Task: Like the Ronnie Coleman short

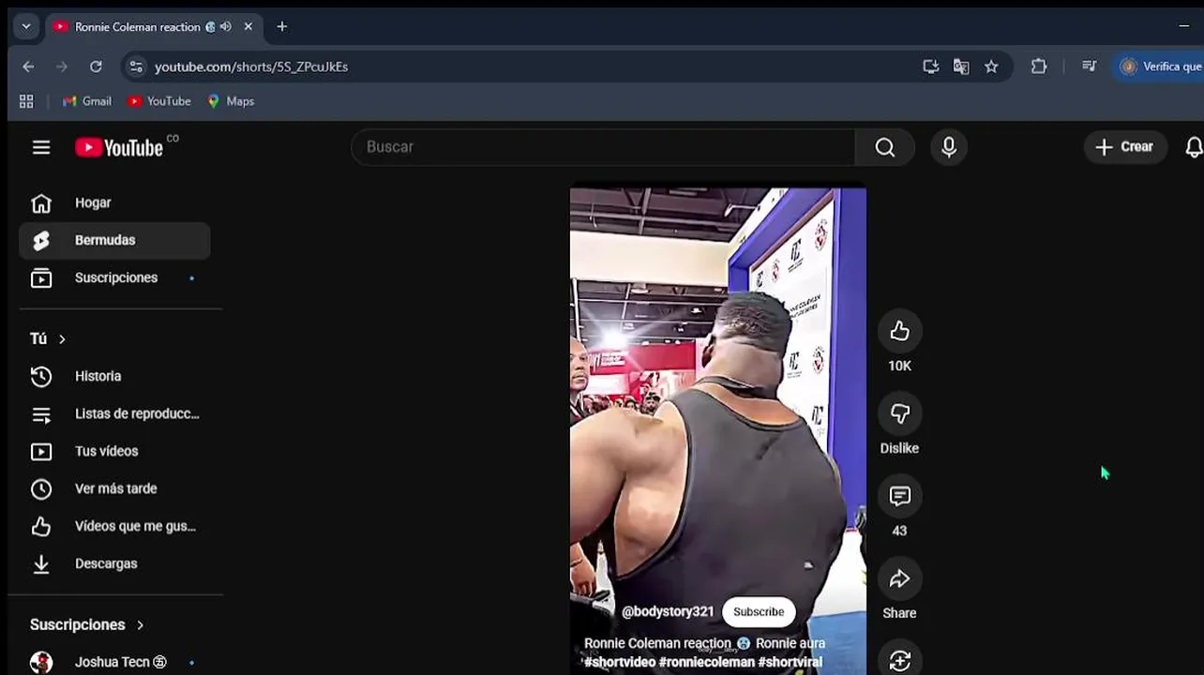Action: click(x=900, y=331)
